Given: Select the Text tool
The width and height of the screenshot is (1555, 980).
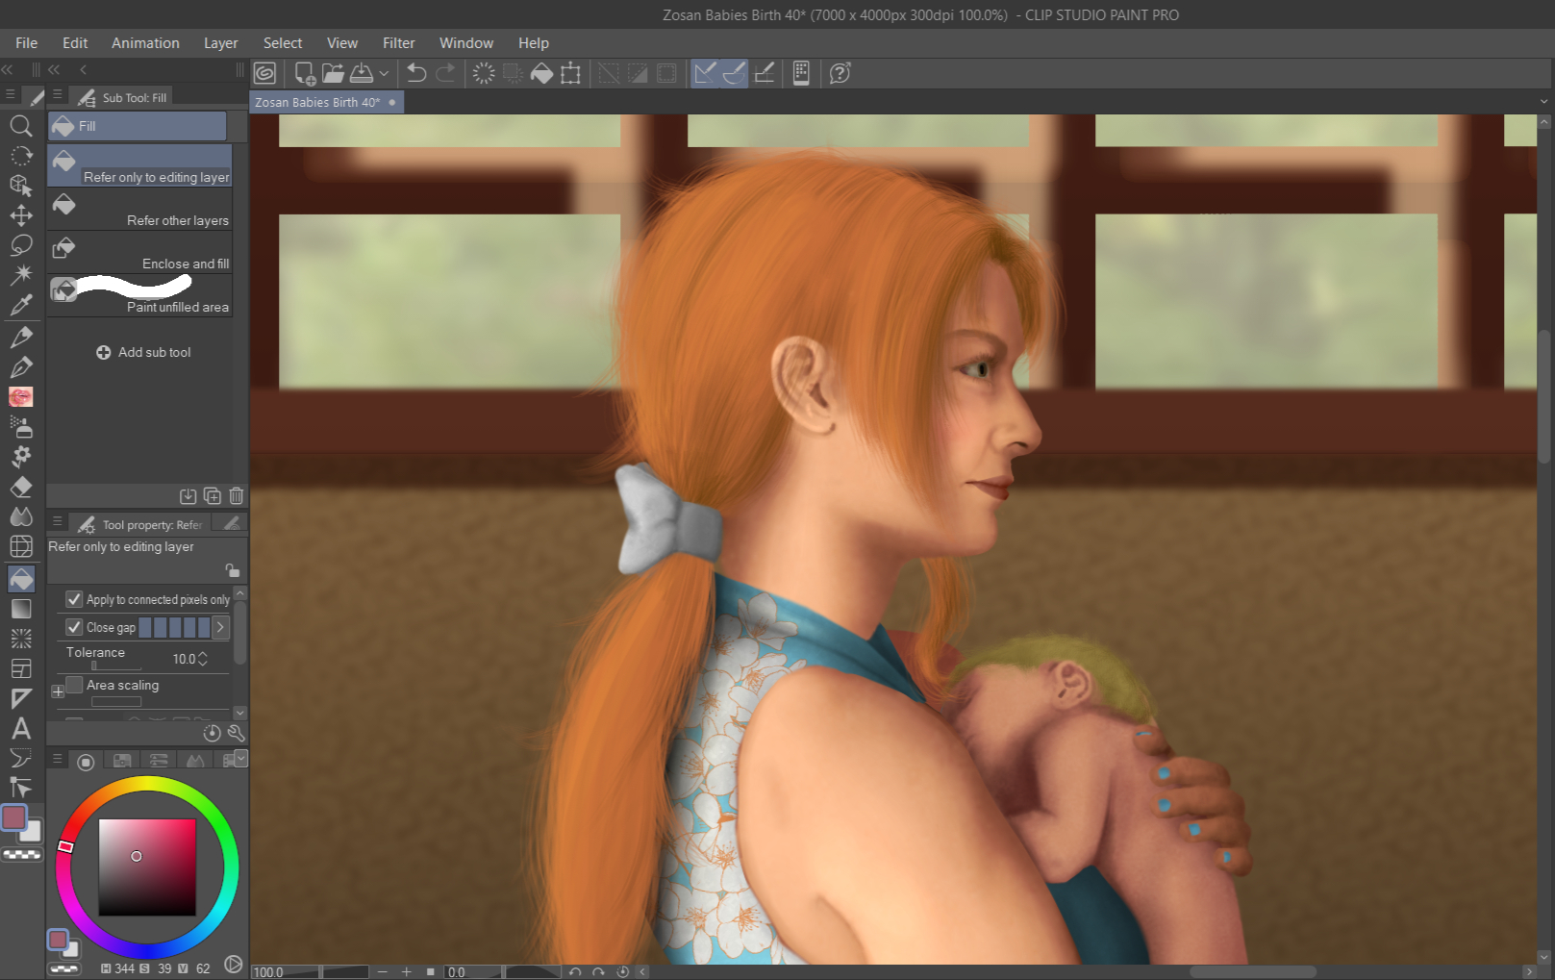Looking at the screenshot, I should pos(20,728).
